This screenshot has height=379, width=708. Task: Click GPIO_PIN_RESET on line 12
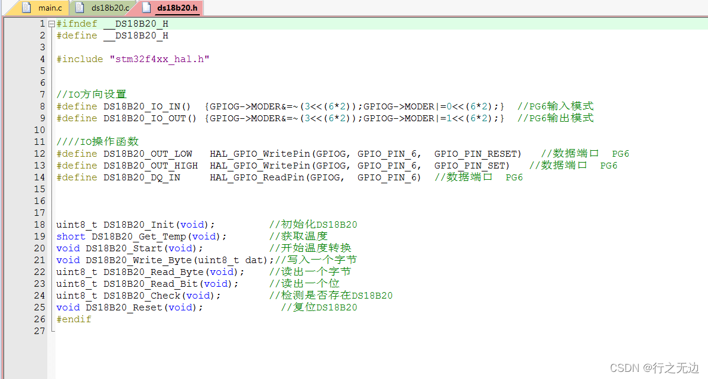pyautogui.click(x=475, y=154)
